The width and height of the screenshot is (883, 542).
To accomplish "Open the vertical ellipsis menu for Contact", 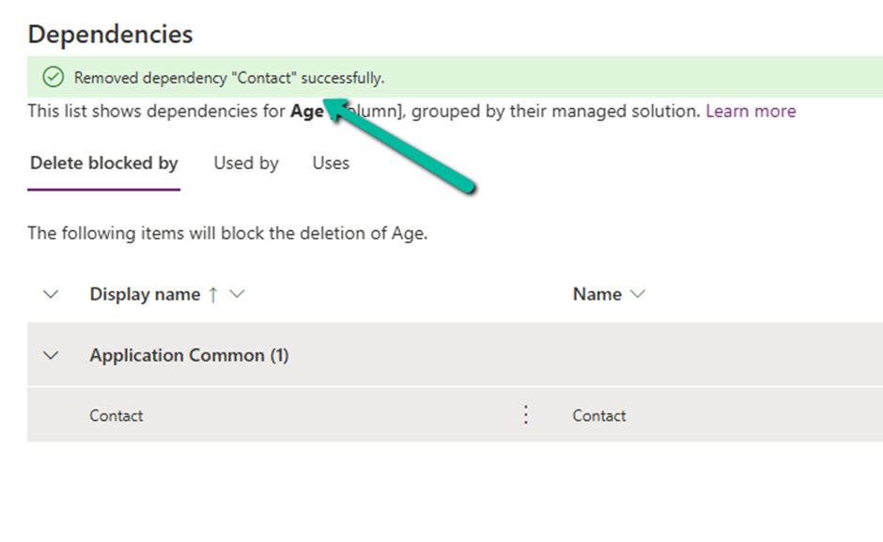I will tap(526, 415).
